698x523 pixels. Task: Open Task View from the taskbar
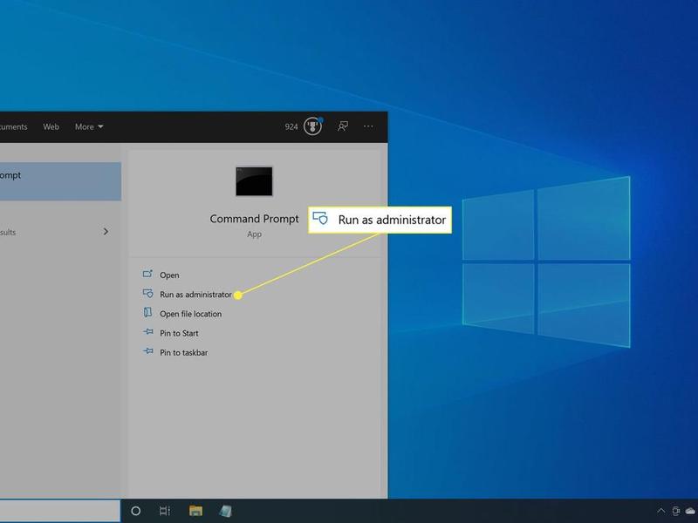coord(165,511)
